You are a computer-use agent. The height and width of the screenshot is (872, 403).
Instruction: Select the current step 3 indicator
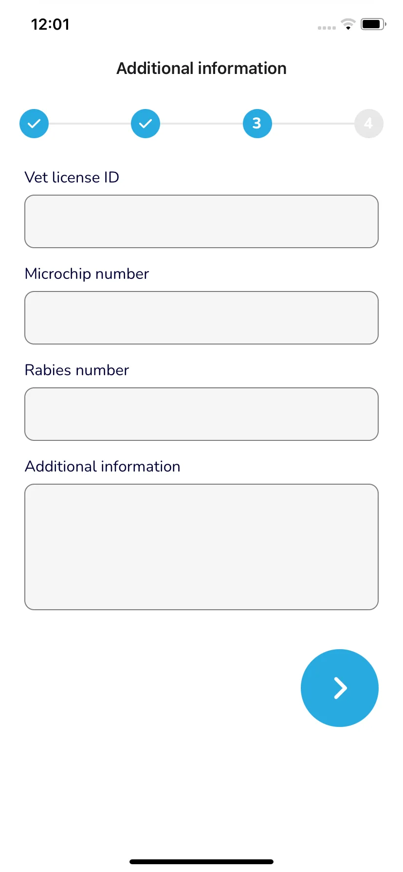pos(257,124)
